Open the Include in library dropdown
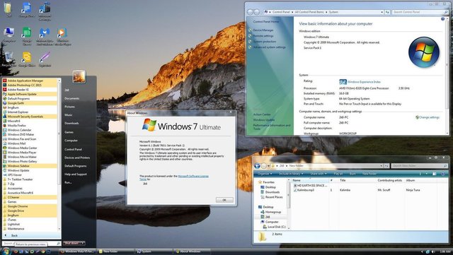 pos(291,174)
